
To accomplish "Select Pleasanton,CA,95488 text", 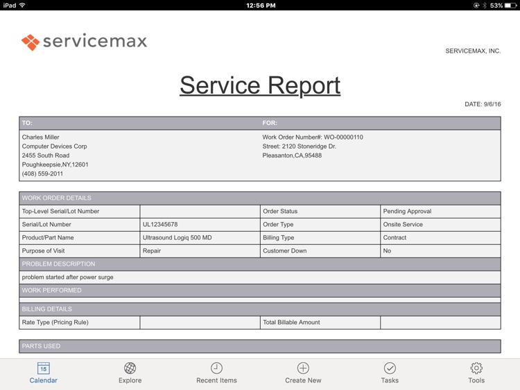I will 292,155.
